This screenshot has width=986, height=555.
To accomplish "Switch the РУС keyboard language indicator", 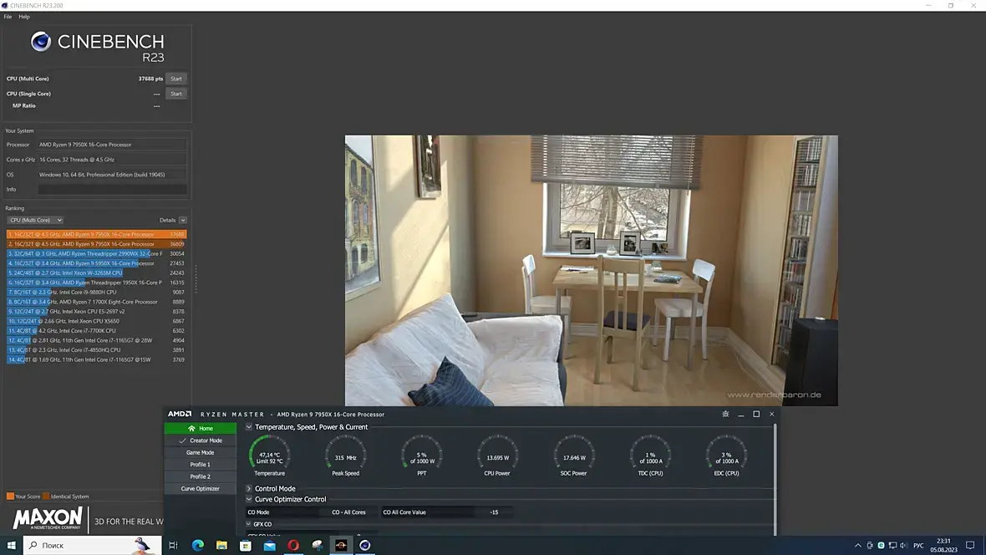I will 918,546.
